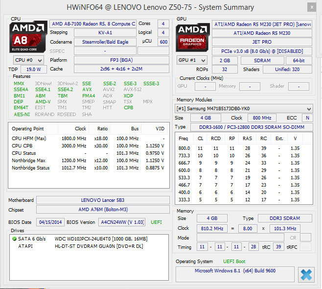322x289 pixels.
Task: Click the ROPs value 32
Action: click(225, 69)
